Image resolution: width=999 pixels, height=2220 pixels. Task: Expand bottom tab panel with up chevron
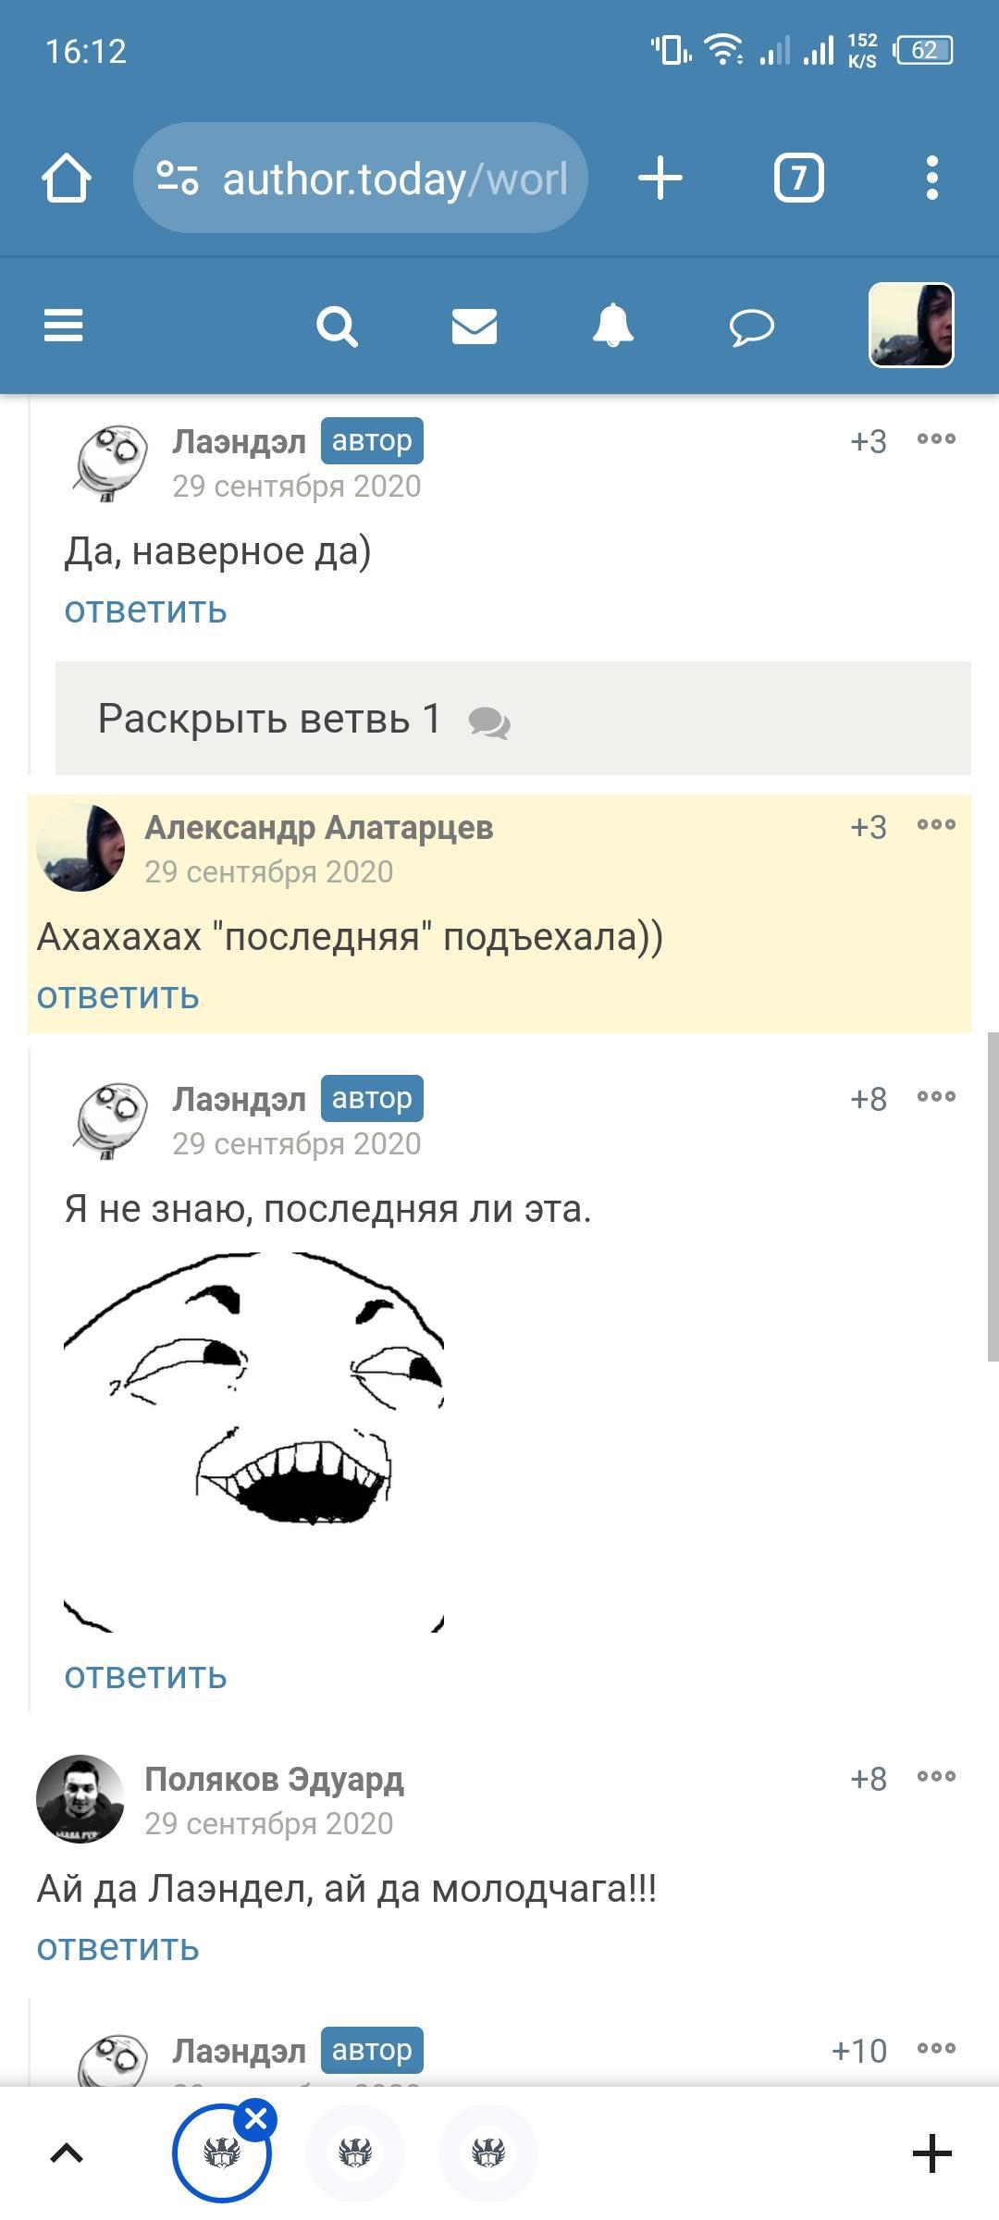[67, 2153]
